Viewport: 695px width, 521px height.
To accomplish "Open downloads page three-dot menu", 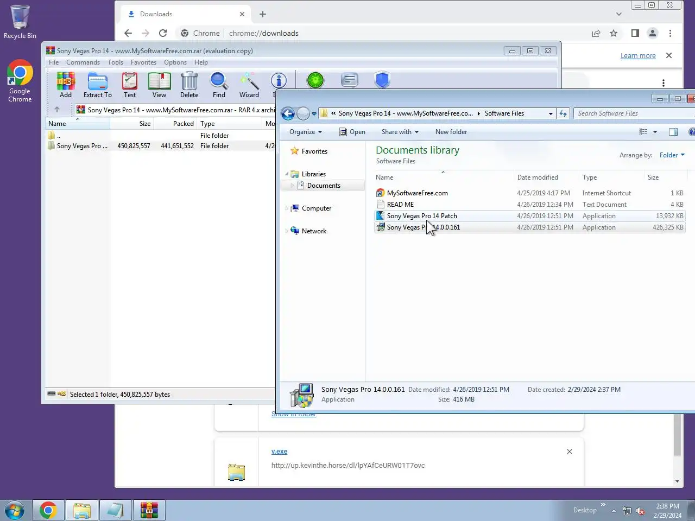I will pyautogui.click(x=663, y=83).
